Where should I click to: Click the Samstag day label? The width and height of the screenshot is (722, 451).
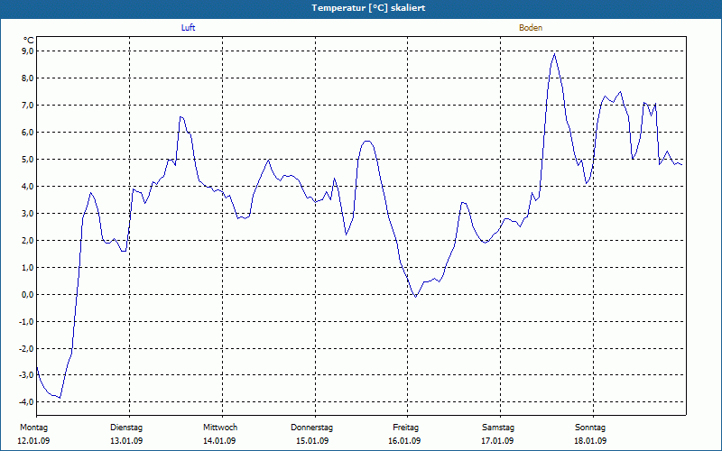(498, 428)
